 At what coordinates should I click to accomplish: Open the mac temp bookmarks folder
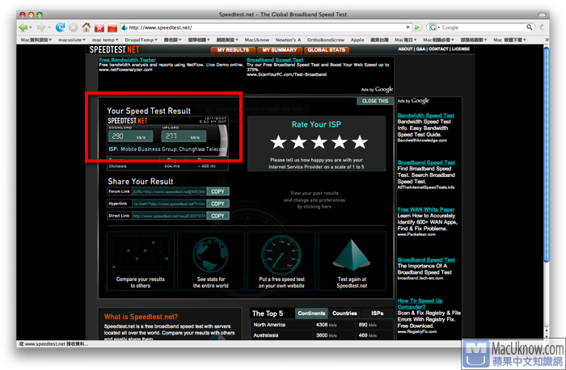pyautogui.click(x=105, y=40)
